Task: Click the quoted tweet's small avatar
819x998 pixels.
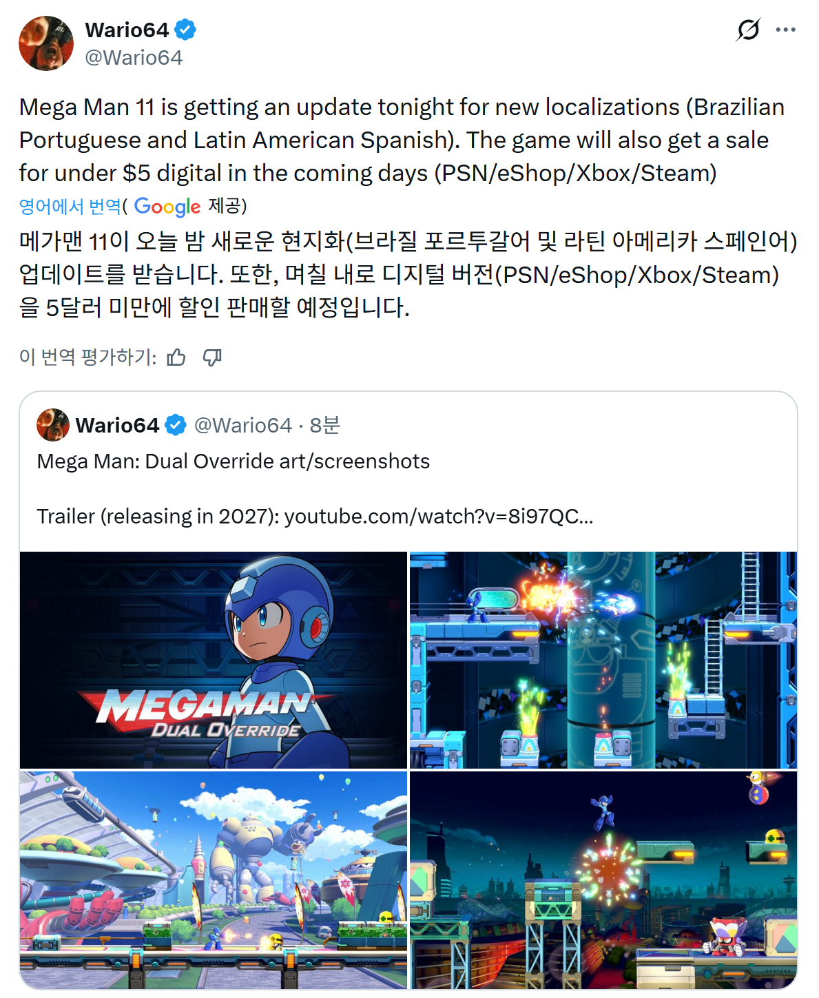Action: click(x=53, y=425)
